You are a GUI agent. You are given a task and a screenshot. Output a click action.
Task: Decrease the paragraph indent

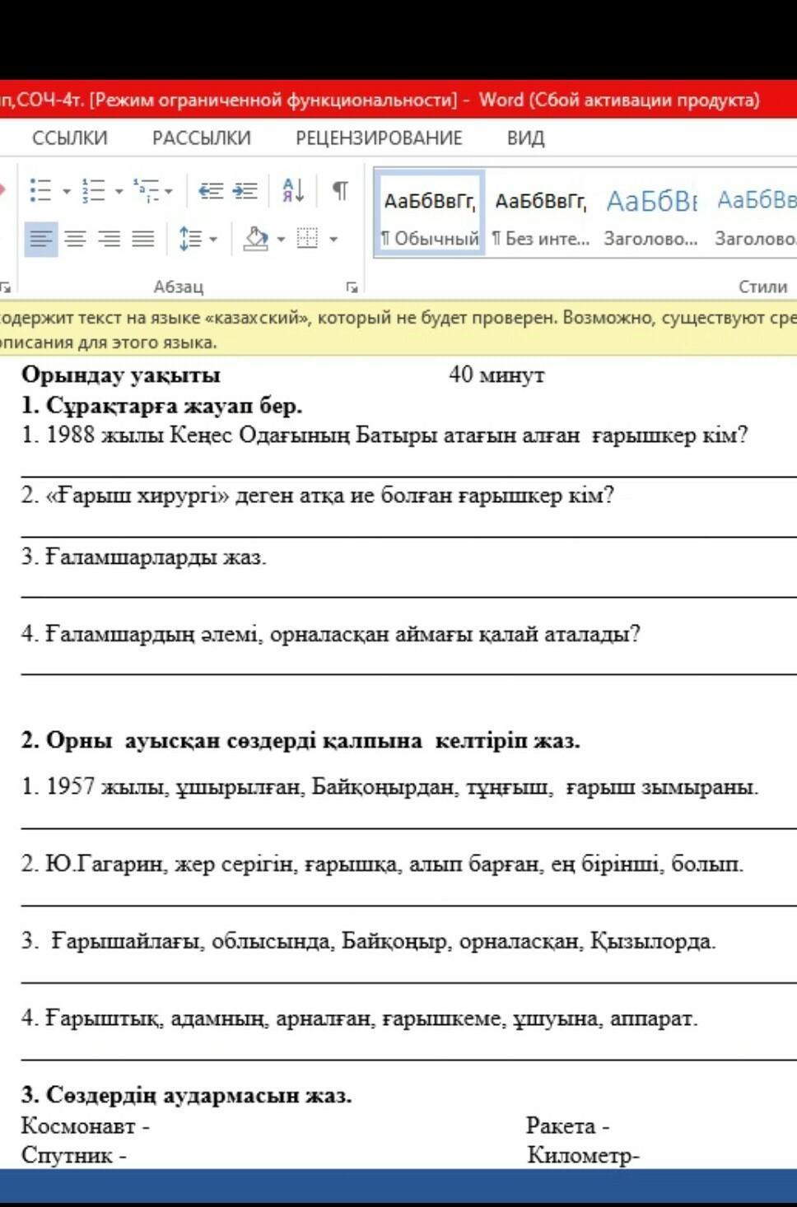coord(211,191)
